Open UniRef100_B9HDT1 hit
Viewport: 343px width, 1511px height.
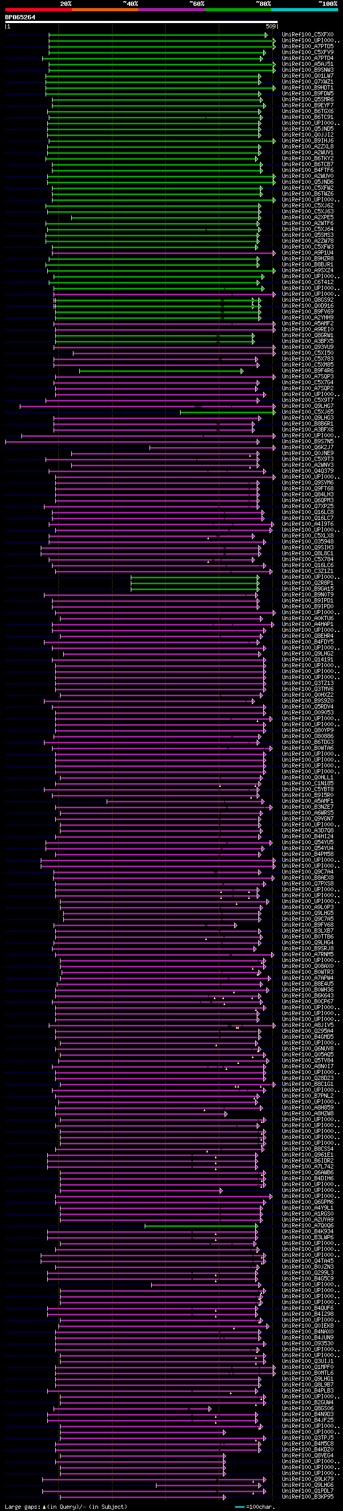tap(308, 87)
